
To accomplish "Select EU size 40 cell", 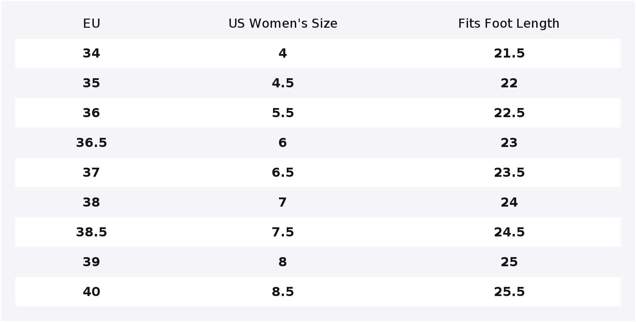I will coord(91,292).
